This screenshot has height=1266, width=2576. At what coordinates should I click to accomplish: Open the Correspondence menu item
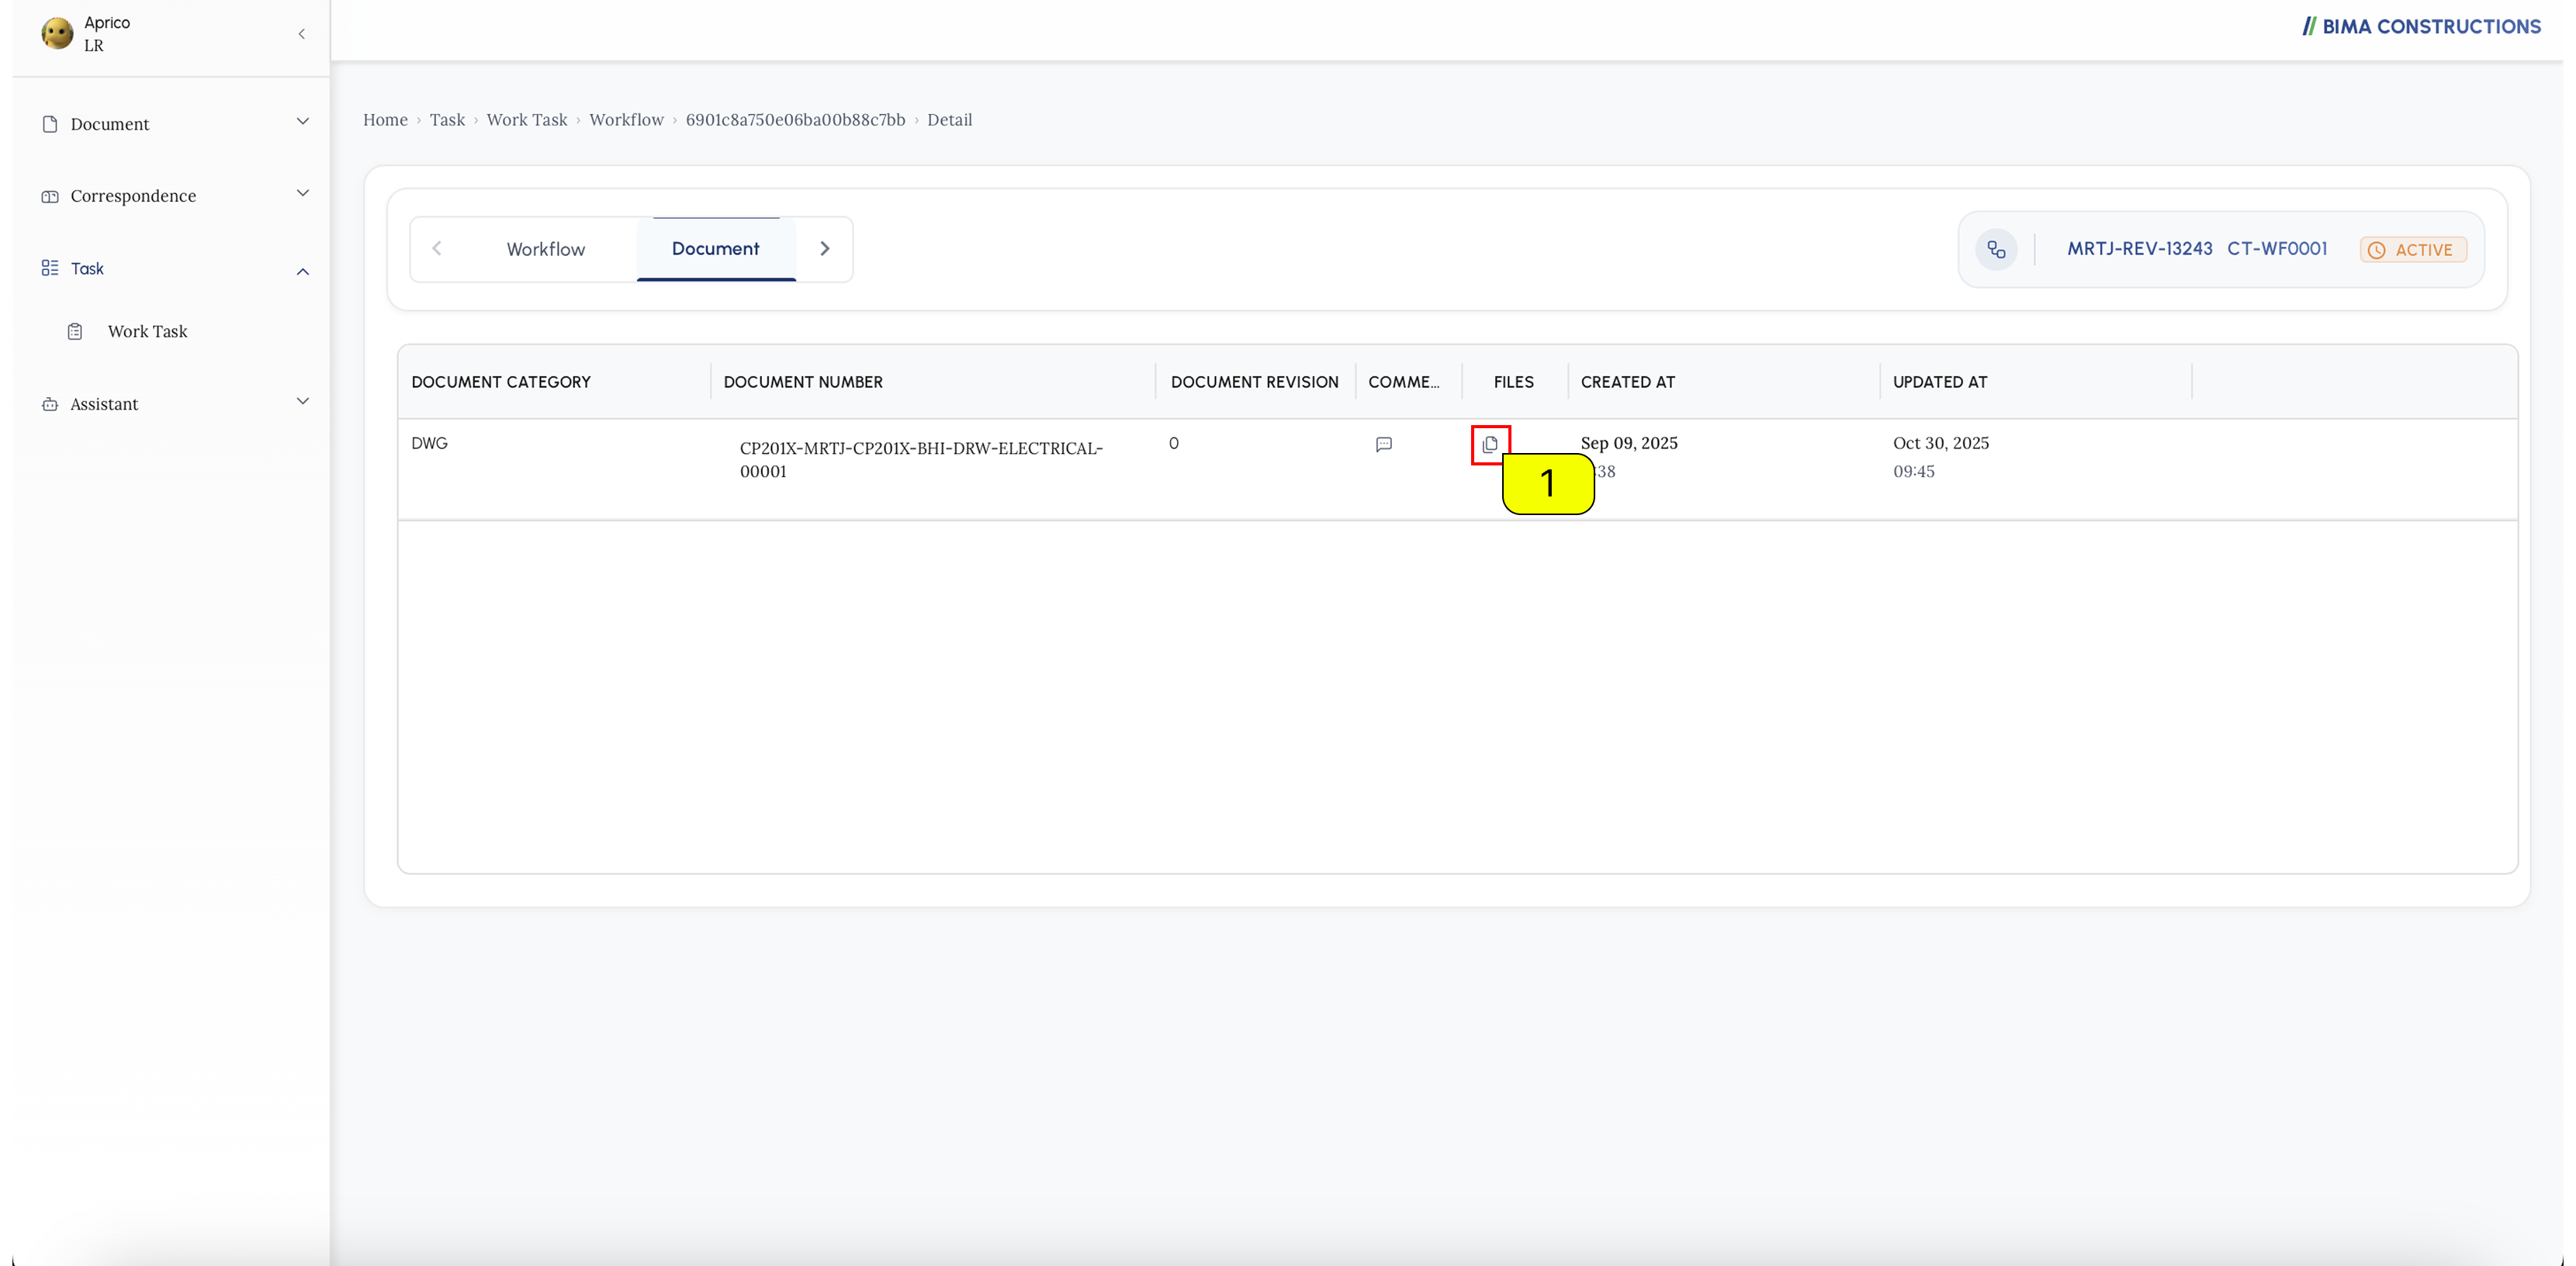coord(133,196)
